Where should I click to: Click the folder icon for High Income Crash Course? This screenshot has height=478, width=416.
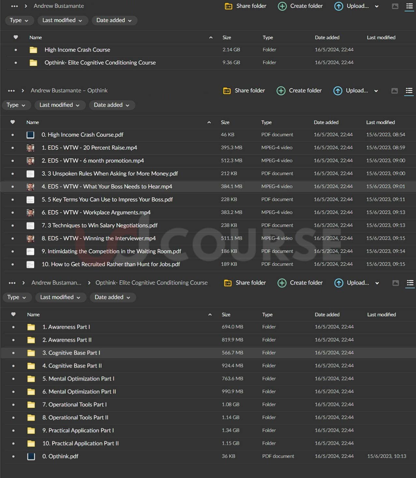coord(33,50)
